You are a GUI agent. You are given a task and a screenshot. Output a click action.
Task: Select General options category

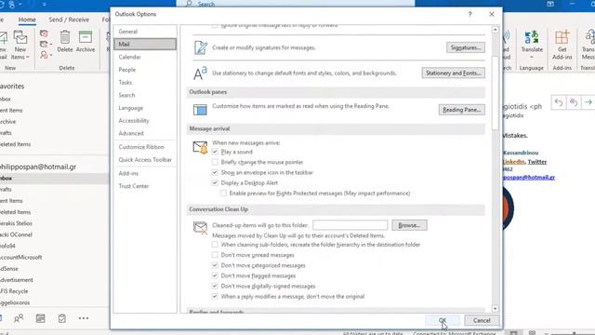145,32
